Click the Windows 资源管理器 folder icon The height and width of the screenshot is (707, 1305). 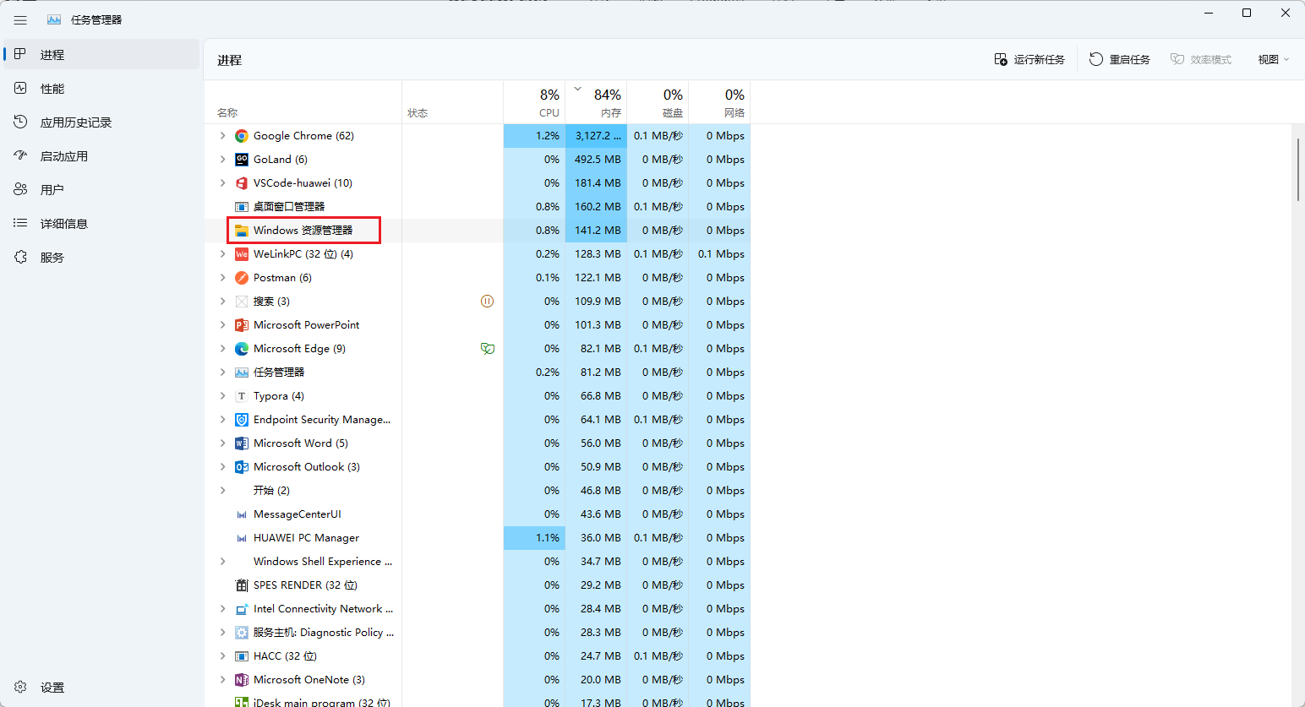tap(242, 231)
